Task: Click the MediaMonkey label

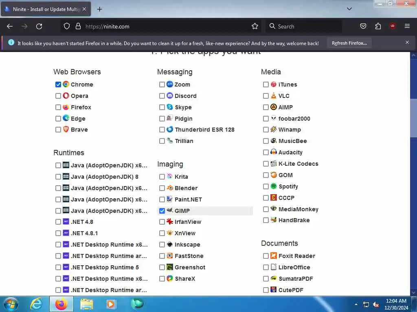Action: tap(298, 209)
